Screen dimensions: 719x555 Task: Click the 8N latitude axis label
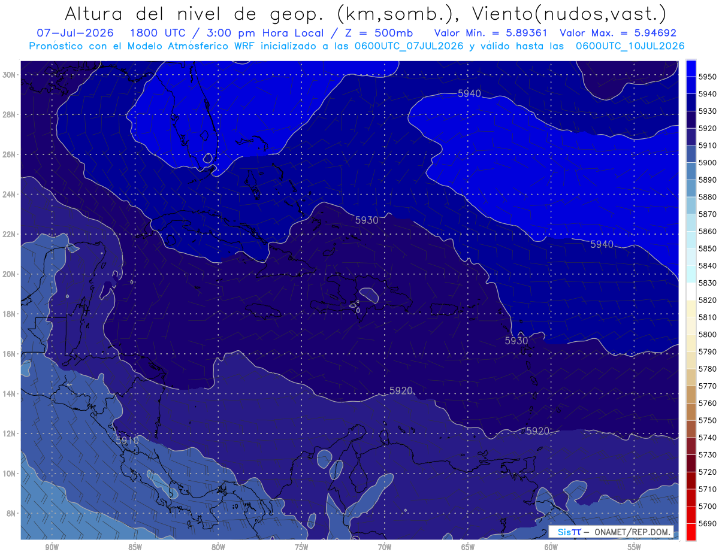pos(11,513)
